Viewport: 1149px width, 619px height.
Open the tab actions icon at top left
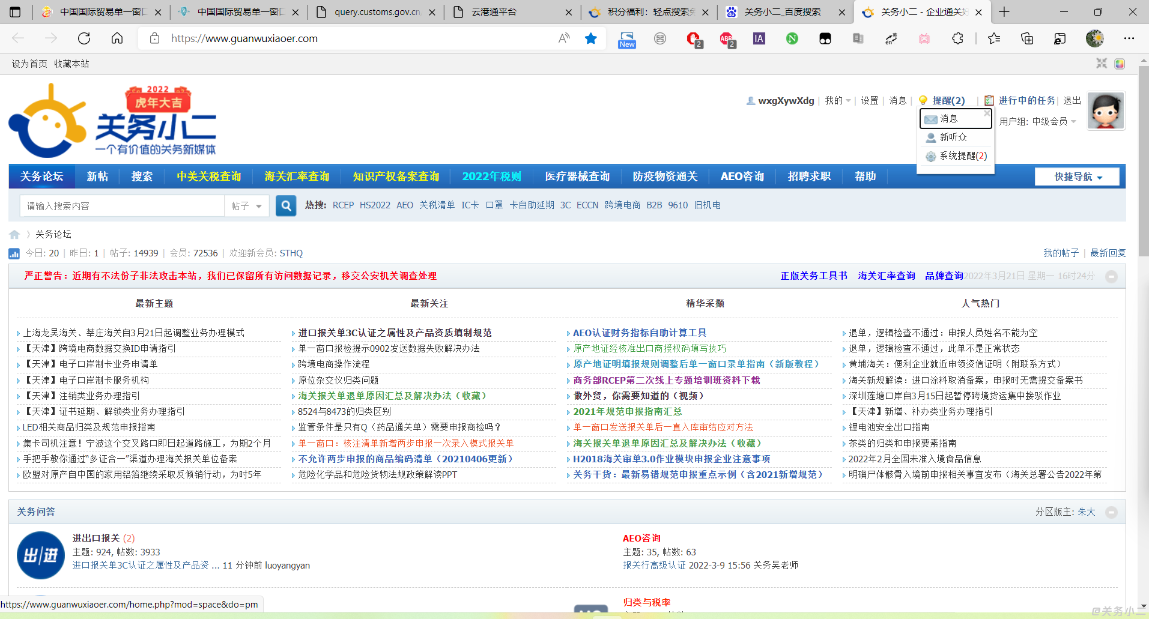point(15,12)
